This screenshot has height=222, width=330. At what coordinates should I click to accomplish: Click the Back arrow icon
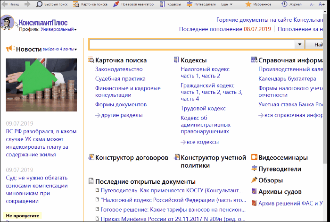5,4
